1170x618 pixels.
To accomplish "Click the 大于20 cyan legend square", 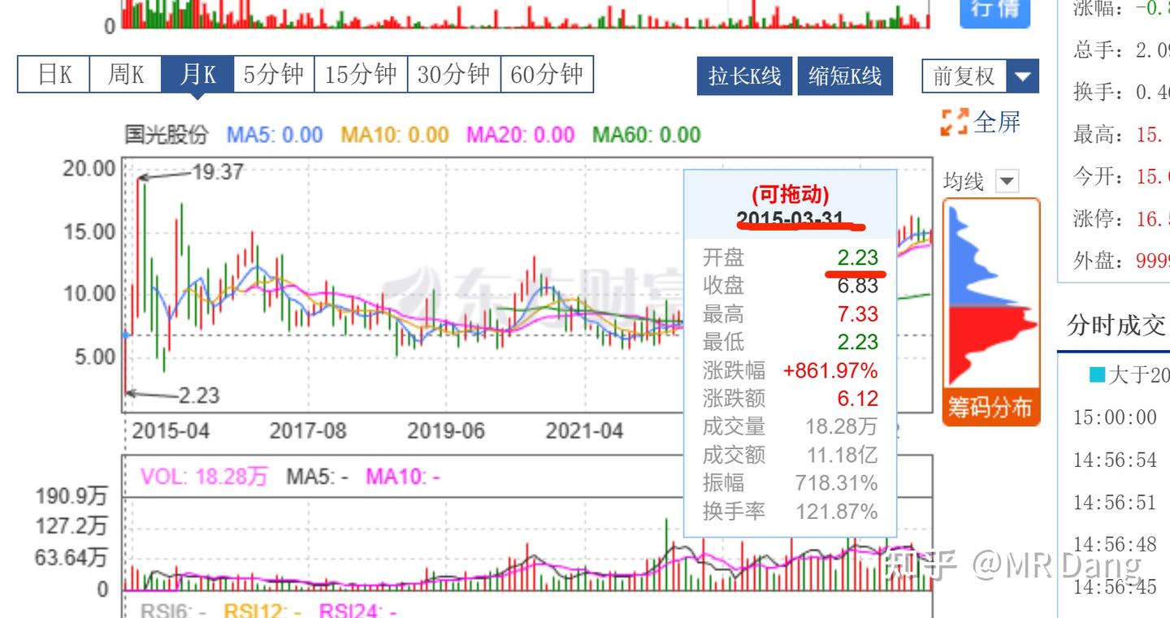I will (1096, 374).
